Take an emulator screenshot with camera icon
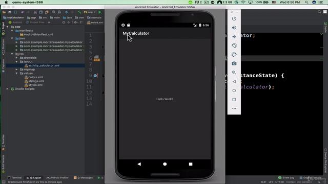The height and width of the screenshot is (184, 328). tap(234, 63)
